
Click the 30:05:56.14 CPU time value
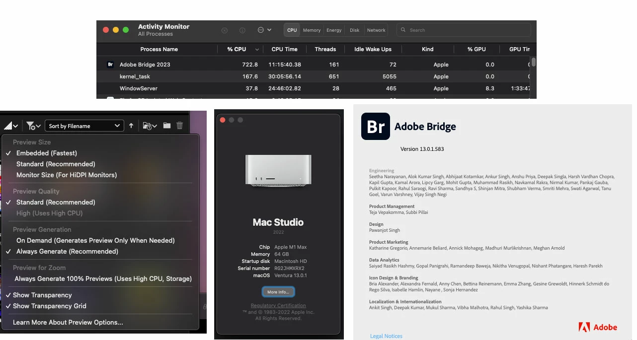pos(285,77)
